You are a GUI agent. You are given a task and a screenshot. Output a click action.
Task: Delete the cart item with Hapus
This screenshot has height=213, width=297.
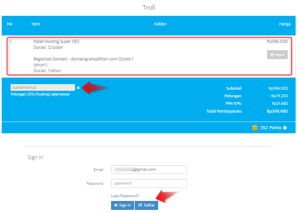(x=277, y=55)
